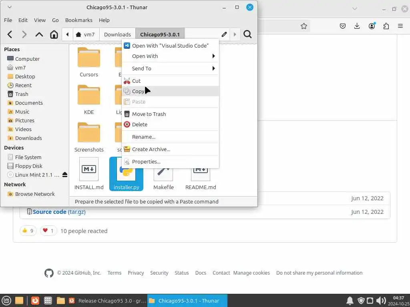The height and width of the screenshot is (307, 410).
Task: Open GitHub footer Docs link
Action: tap(201, 273)
